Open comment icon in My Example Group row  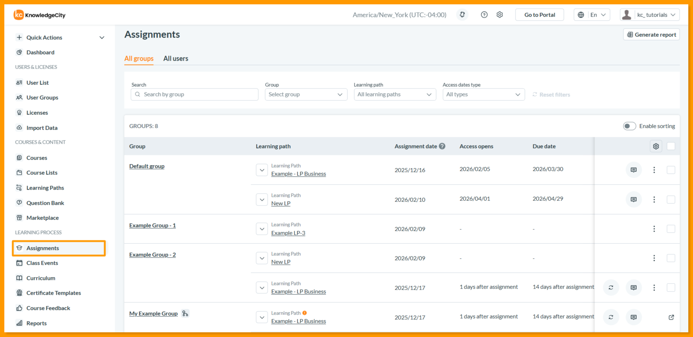click(633, 317)
